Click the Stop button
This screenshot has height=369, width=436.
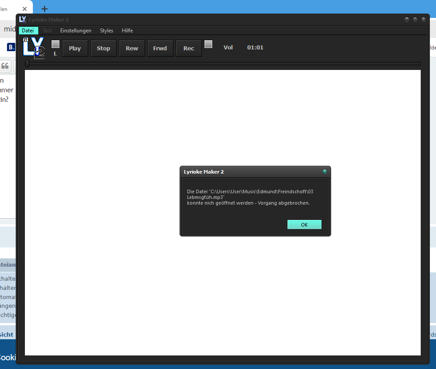(x=104, y=48)
